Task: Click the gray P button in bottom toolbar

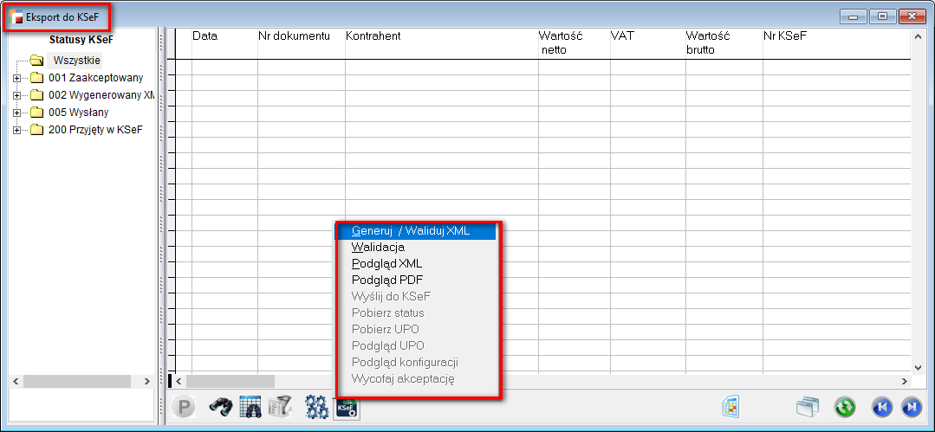Action: click(x=184, y=407)
